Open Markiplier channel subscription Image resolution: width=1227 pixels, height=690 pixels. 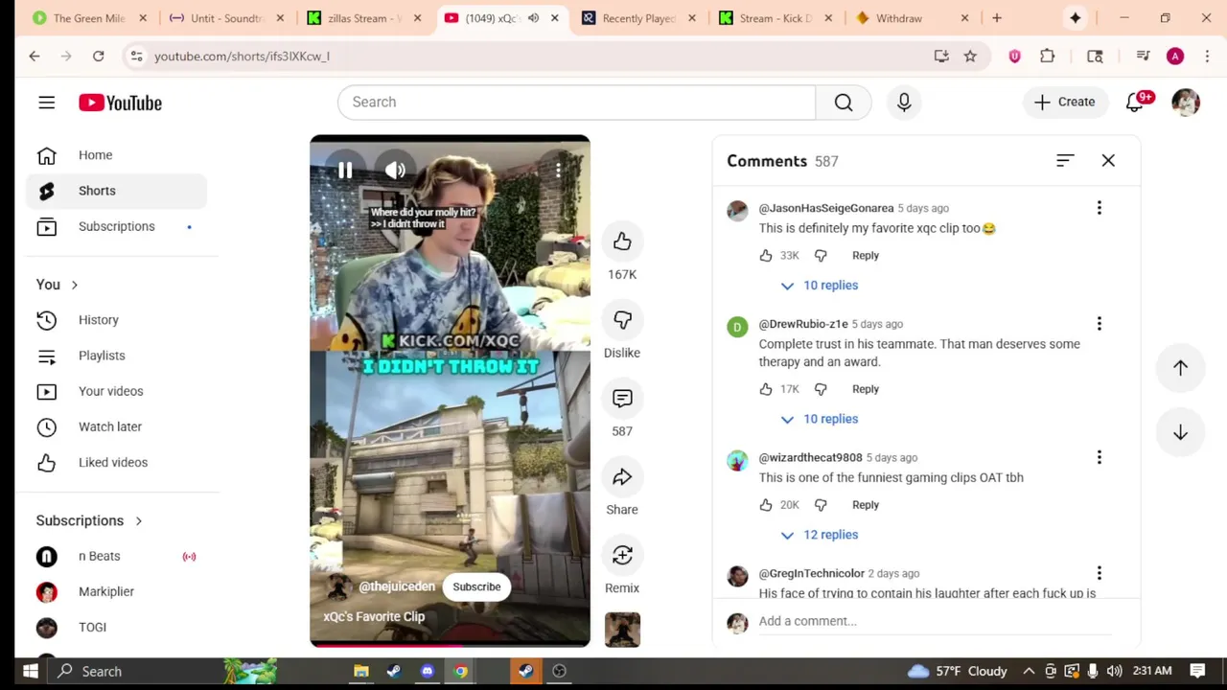coord(117,591)
